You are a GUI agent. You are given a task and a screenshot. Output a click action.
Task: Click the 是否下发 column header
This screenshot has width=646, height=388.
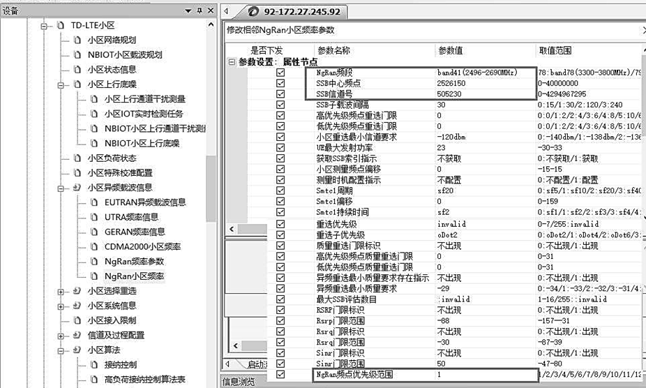(266, 51)
